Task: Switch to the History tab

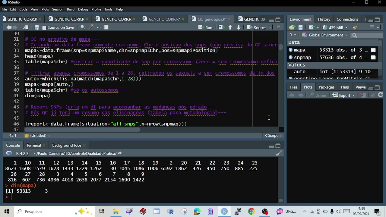Action: pos(324,19)
